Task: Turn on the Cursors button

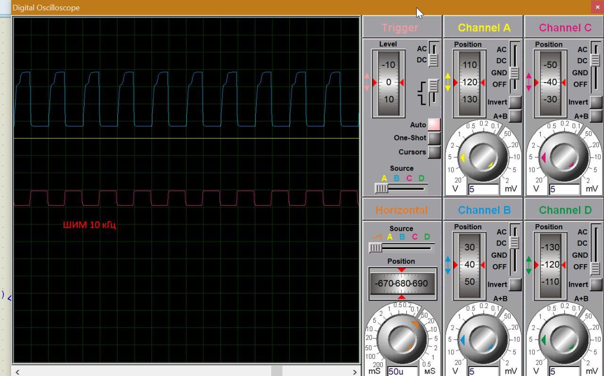Action: click(434, 152)
